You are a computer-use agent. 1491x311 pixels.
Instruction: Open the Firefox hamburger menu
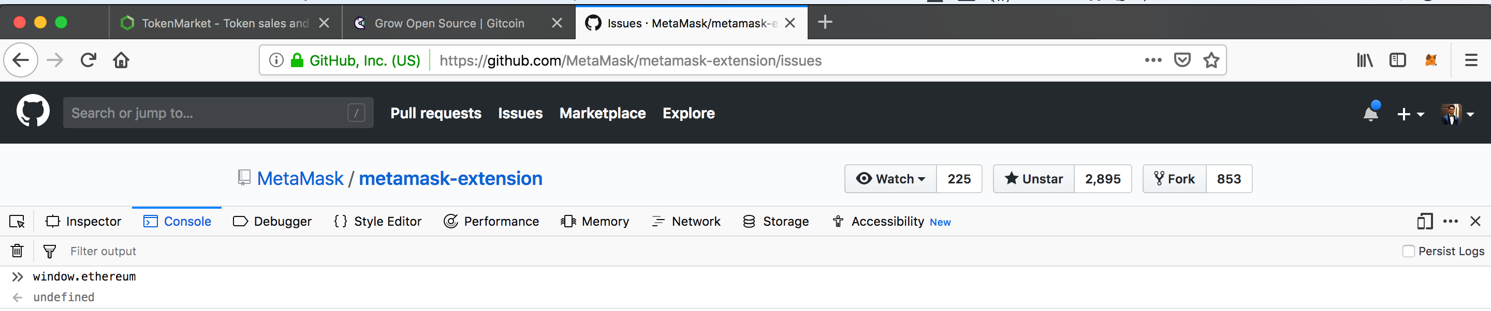(1471, 60)
